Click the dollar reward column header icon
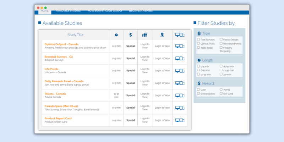 tap(131, 35)
